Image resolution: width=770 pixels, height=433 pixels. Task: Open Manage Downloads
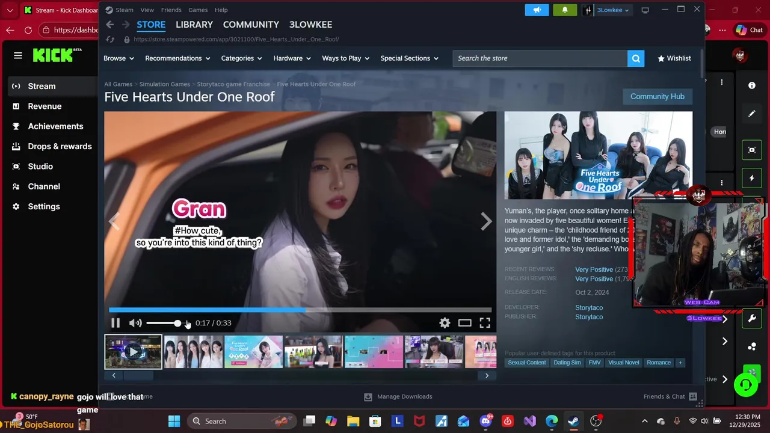398,397
